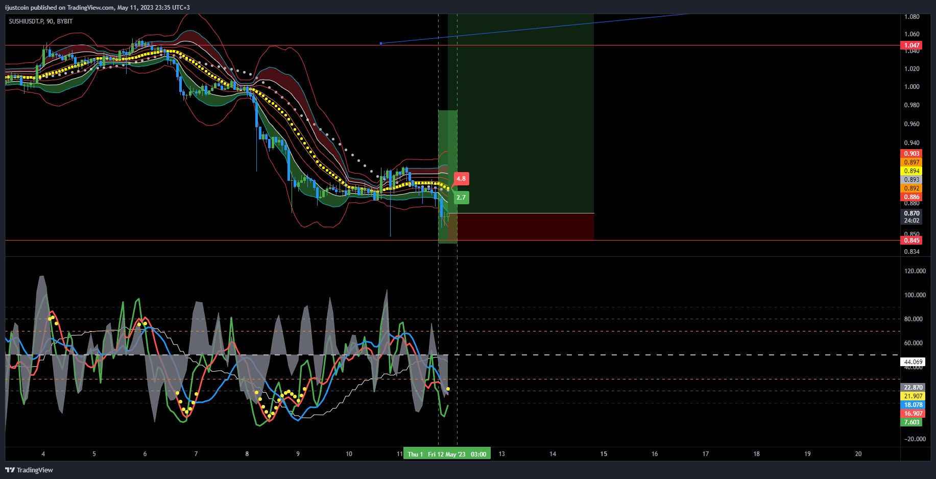Click the 1.020 price axis label
This screenshot has height=479, width=936.
(912, 69)
